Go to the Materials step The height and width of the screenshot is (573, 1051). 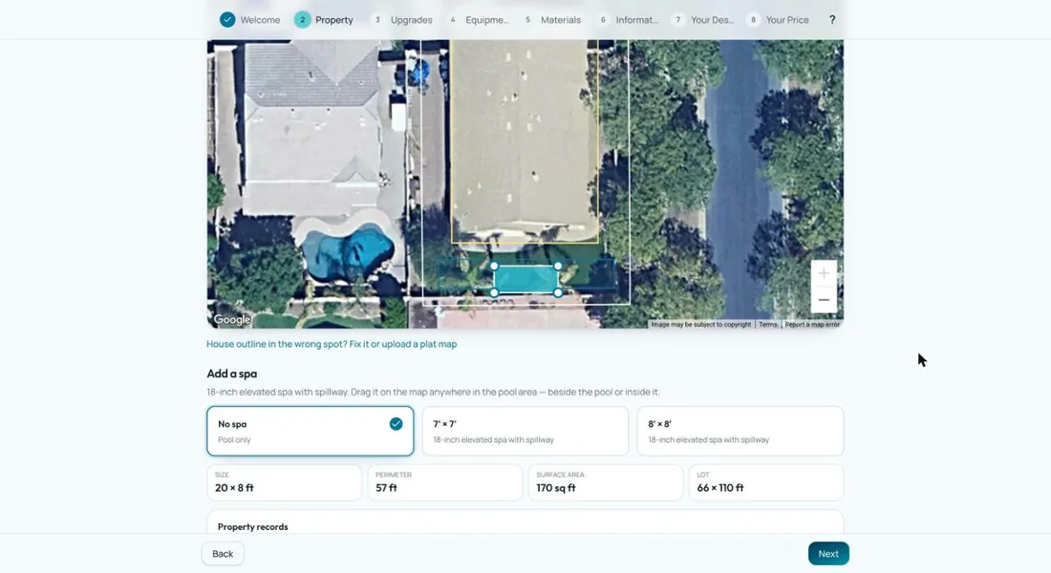[550, 20]
